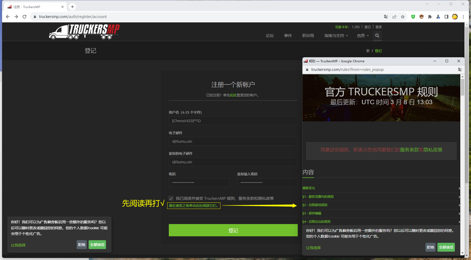Image resolution: width=471 pixels, height=260 pixels.
Task: Click the 密码 input field
Action: (x=199, y=182)
